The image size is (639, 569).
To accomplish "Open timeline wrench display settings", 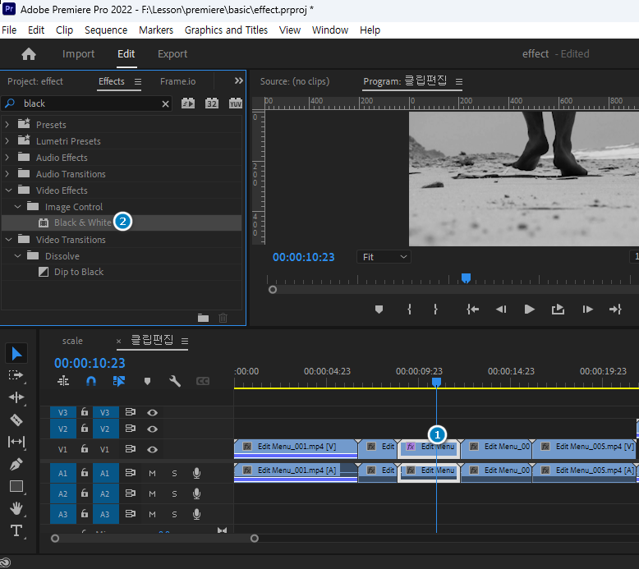I will pyautogui.click(x=175, y=381).
